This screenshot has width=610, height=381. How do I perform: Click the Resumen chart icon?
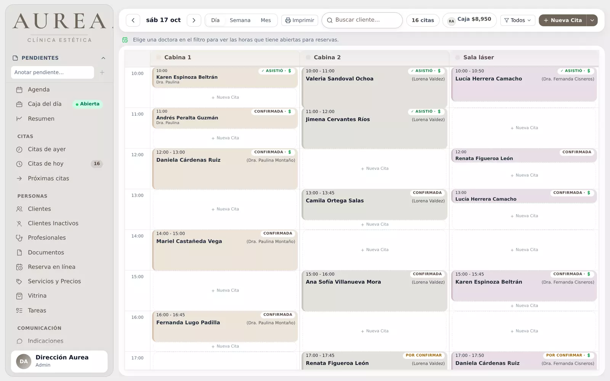(19, 119)
